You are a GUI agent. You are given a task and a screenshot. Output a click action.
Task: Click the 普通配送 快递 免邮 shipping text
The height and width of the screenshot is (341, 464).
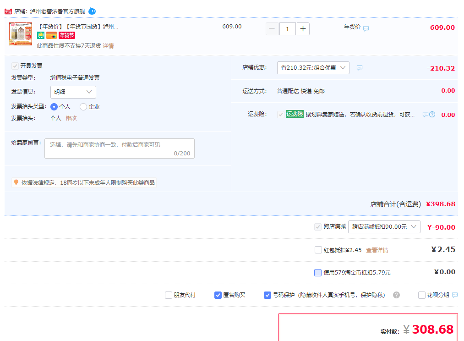[300, 91]
